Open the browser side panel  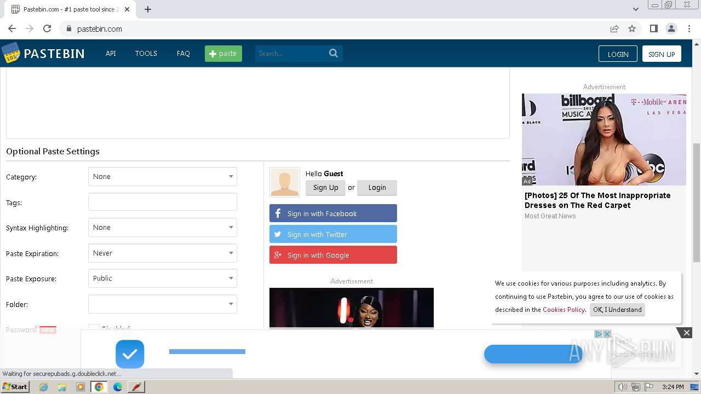pos(653,28)
